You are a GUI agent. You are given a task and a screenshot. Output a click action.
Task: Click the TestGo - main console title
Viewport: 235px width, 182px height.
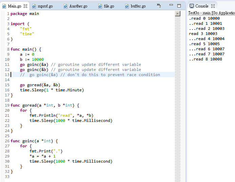pos(211,13)
